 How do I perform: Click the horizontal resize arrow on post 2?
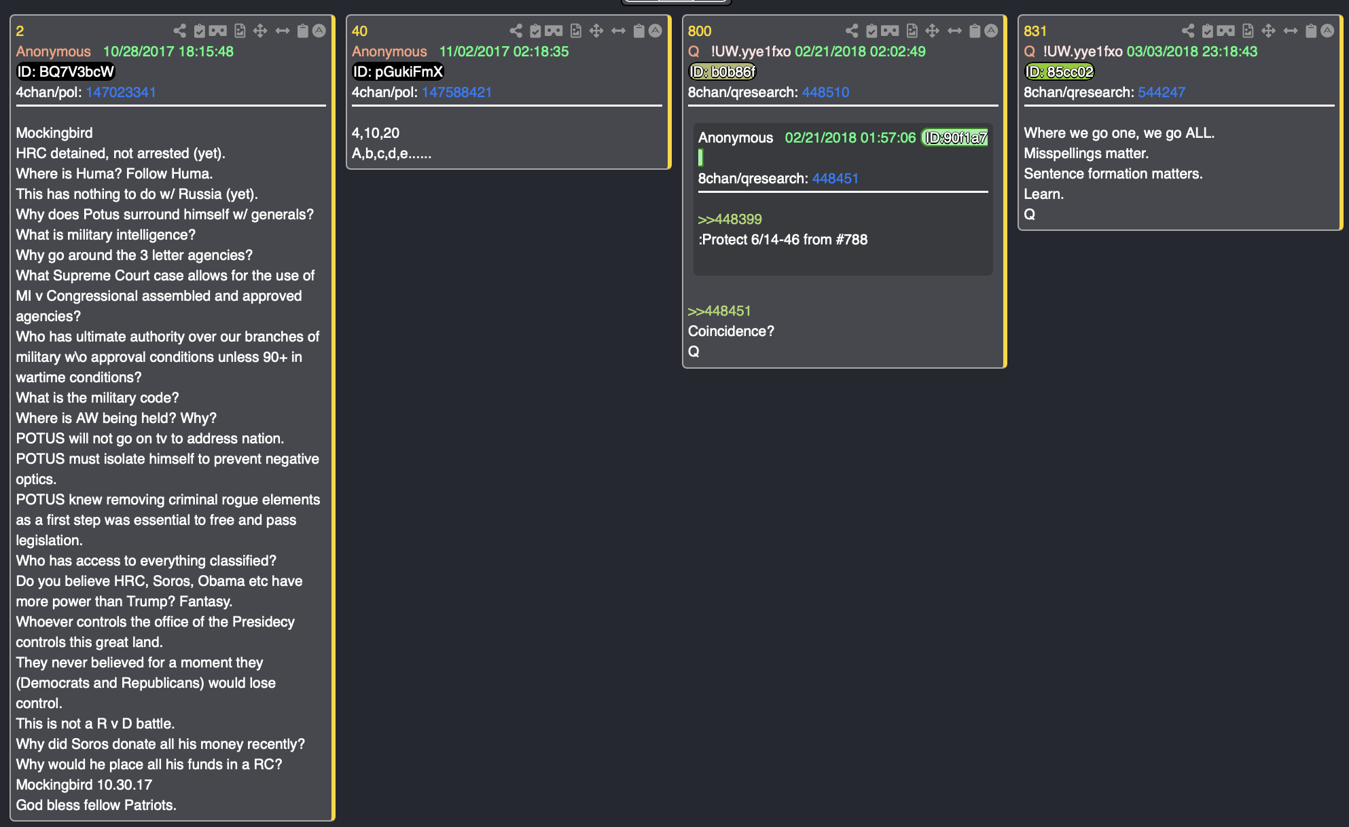point(283,31)
